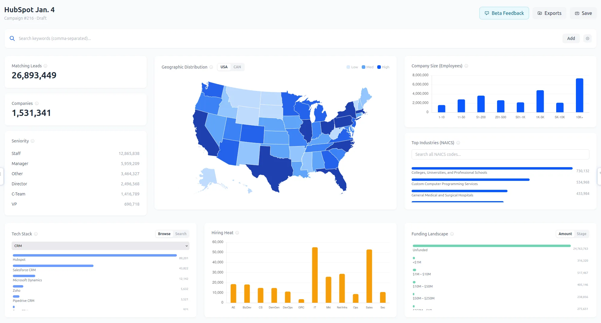Click the Salesforce CRM tech row
This screenshot has width=601, height=323.
coord(100,268)
